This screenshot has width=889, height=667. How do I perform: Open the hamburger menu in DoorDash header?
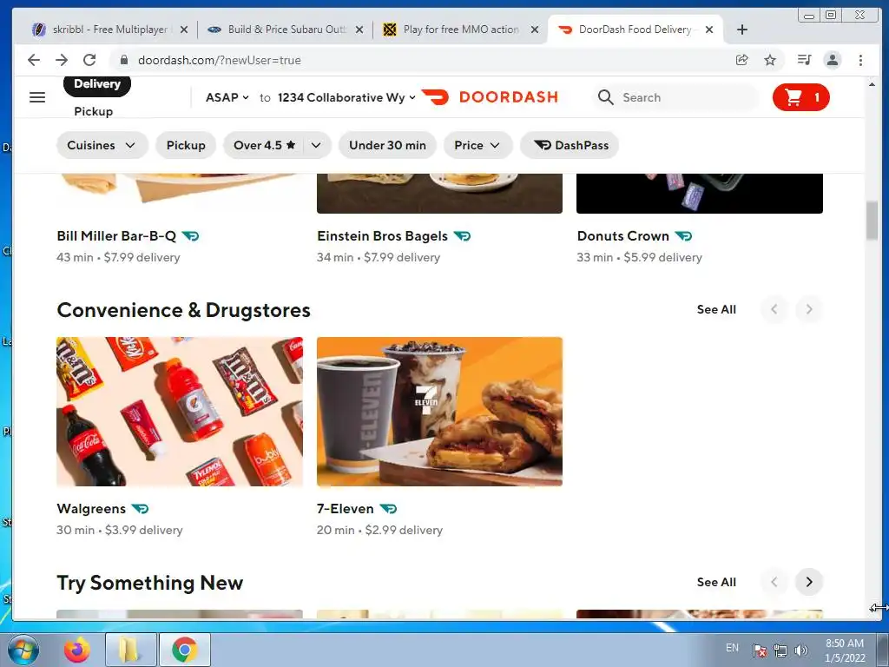(x=37, y=97)
